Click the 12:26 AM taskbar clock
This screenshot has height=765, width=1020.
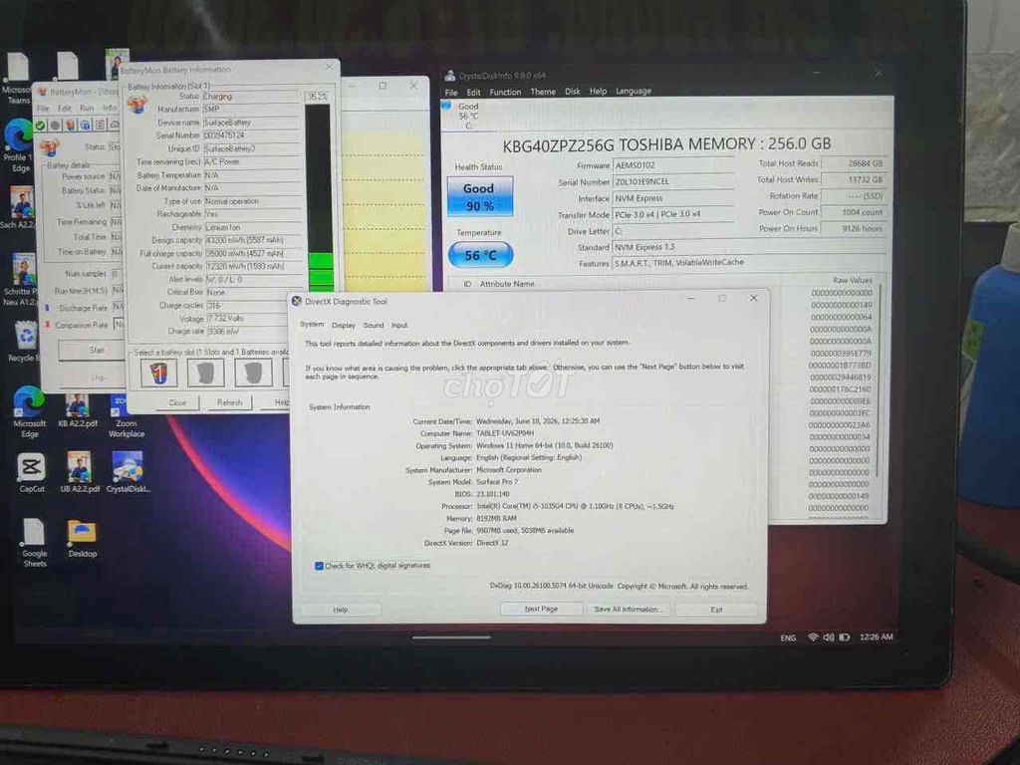(876, 637)
